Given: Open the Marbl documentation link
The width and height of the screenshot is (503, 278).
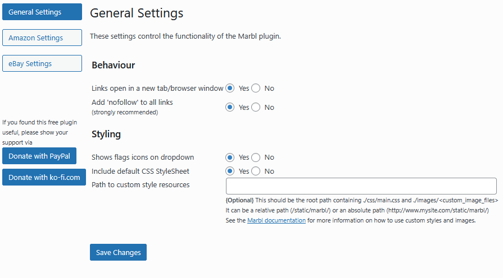Looking at the screenshot, I should pos(277,221).
